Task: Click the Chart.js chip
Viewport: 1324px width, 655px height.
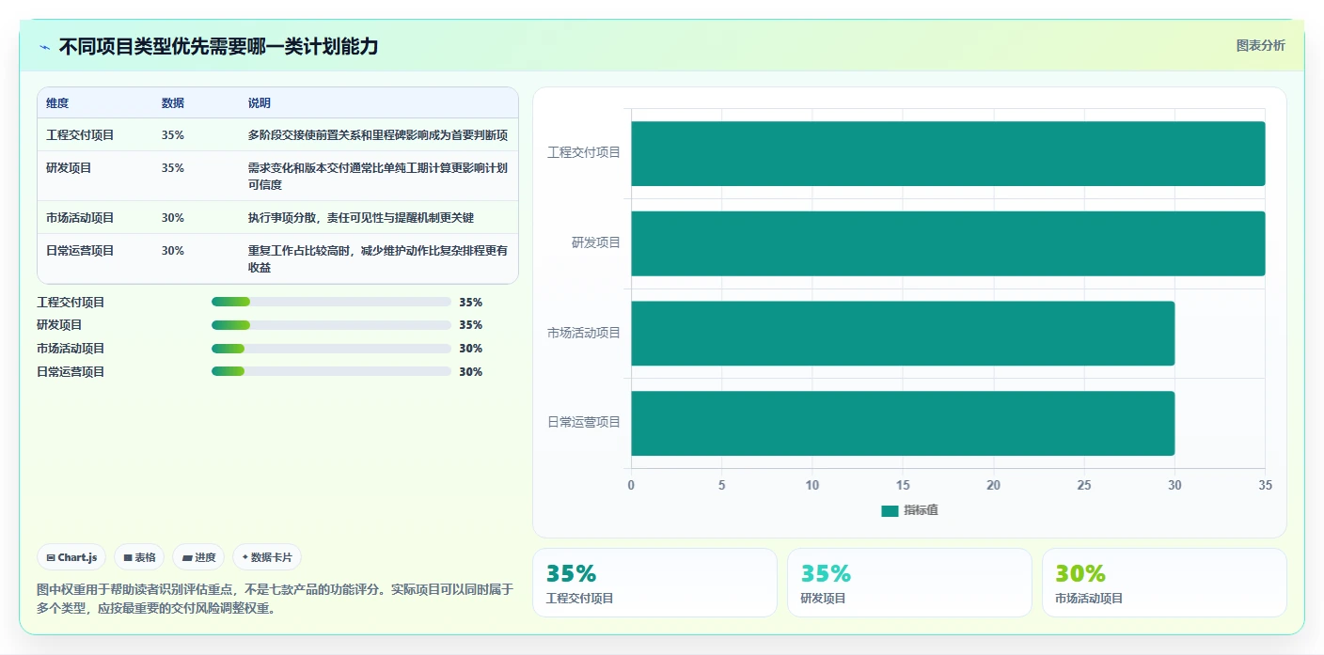Action: 71,557
